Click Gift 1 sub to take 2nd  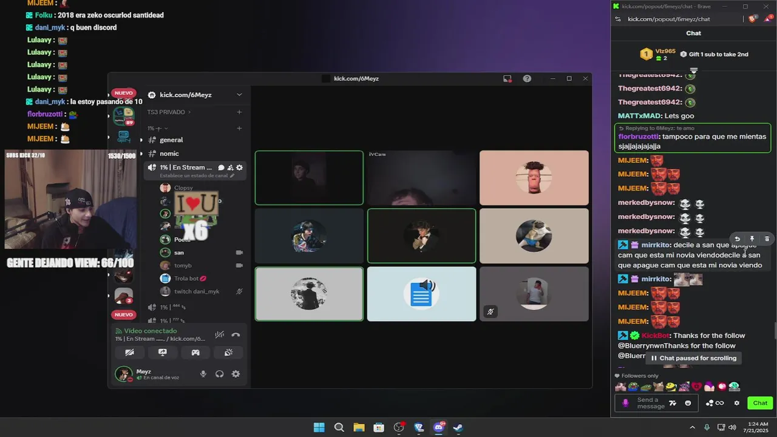click(714, 54)
